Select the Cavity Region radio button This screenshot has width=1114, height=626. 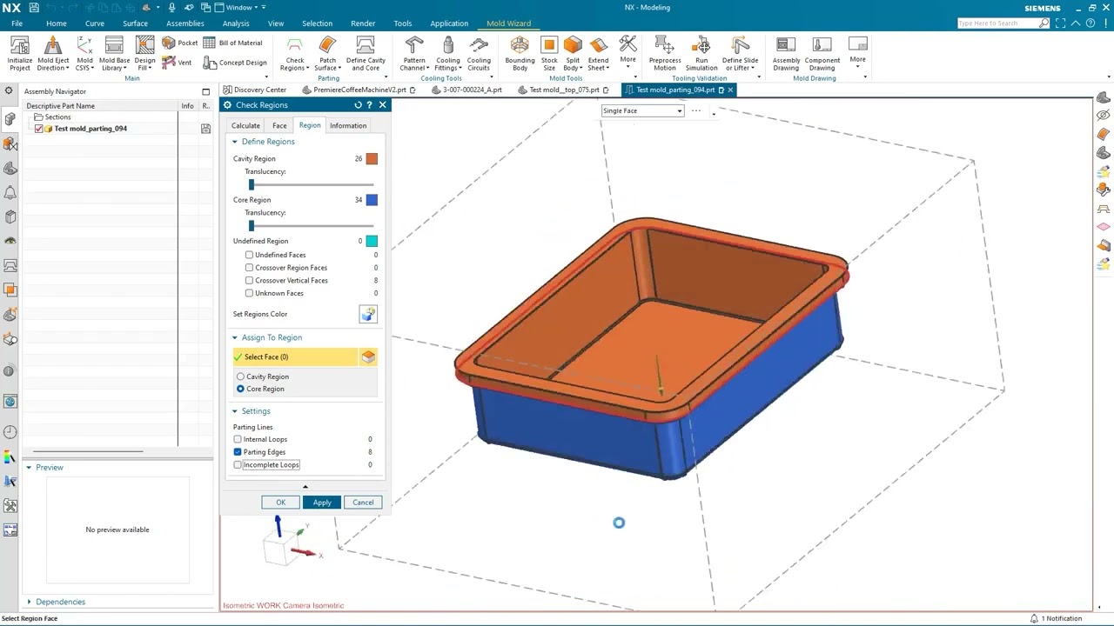tap(241, 376)
